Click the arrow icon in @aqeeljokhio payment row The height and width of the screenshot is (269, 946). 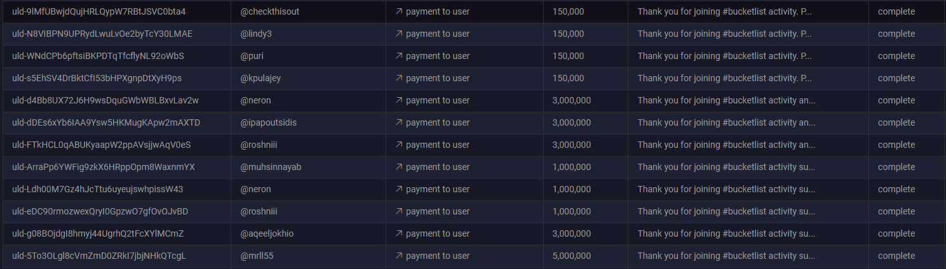click(399, 233)
